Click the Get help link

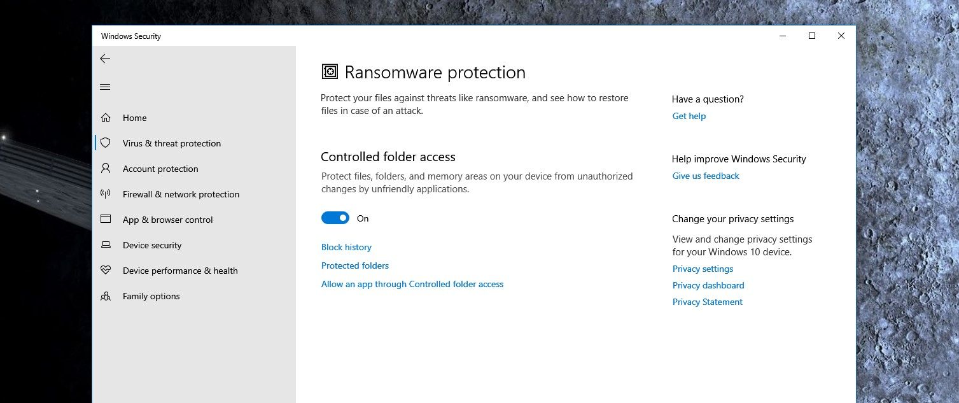[x=689, y=116]
